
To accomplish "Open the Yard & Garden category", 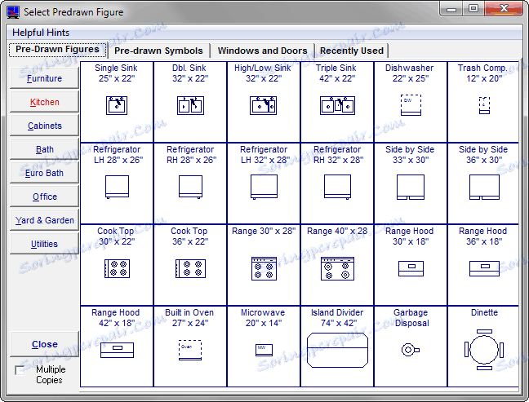I will (x=44, y=220).
